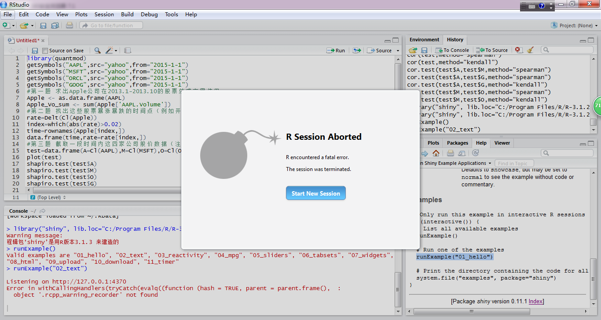Open the Tools menu
Image resolution: width=601 pixels, height=320 pixels.
click(x=172, y=15)
